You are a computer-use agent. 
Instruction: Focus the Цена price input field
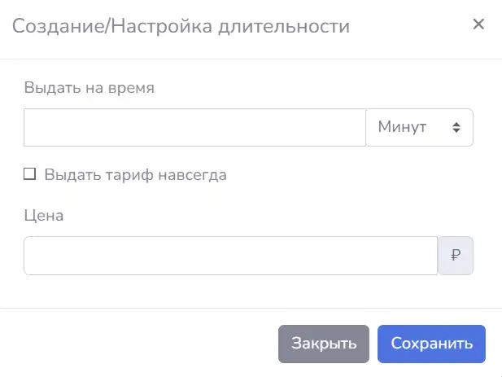[230, 256]
